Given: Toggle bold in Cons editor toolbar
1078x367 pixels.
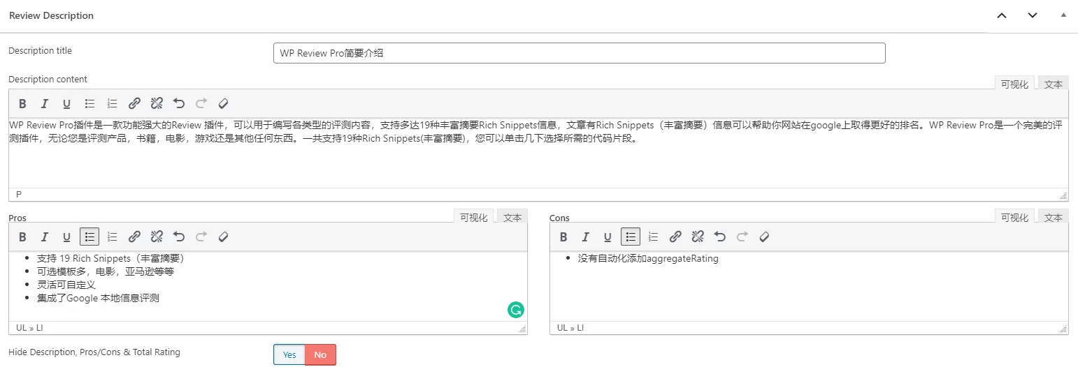Looking at the screenshot, I should (563, 237).
